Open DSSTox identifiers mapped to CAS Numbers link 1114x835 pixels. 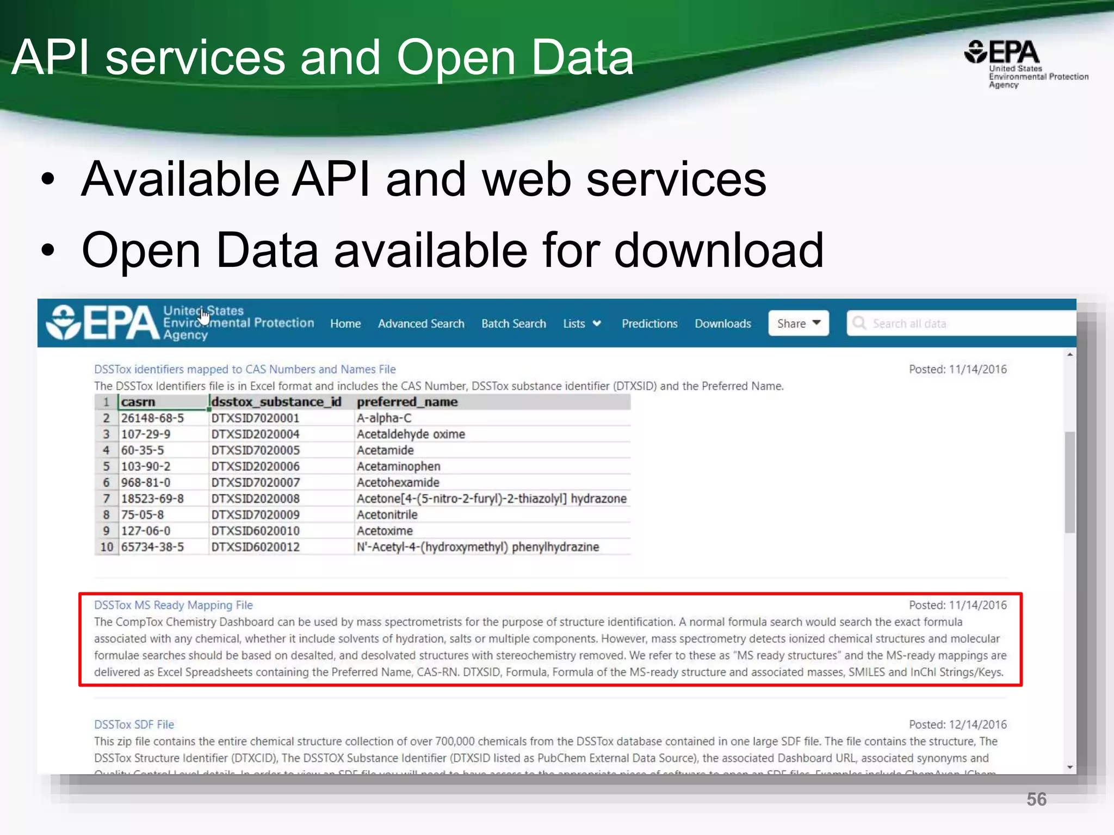pos(245,369)
